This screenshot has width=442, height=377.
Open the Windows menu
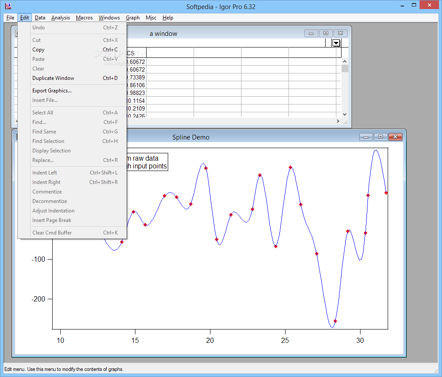point(110,18)
